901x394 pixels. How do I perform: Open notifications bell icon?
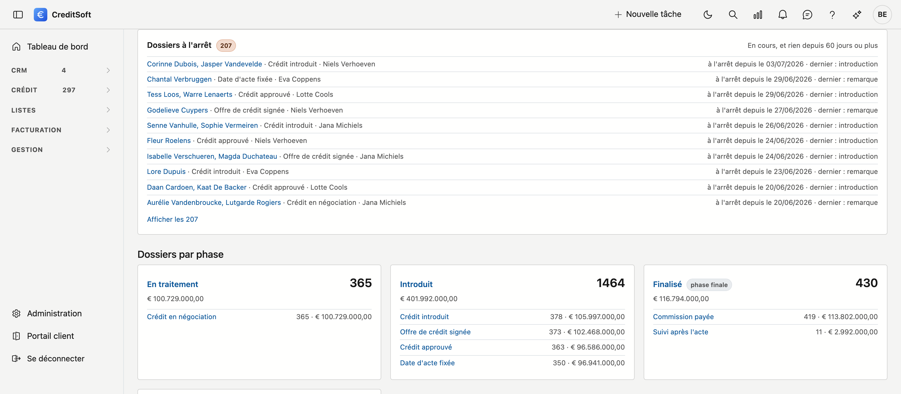[782, 15]
